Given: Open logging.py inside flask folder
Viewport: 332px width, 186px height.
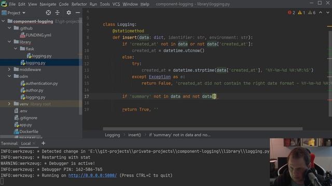Looking at the screenshot, I should click(x=39, y=56).
